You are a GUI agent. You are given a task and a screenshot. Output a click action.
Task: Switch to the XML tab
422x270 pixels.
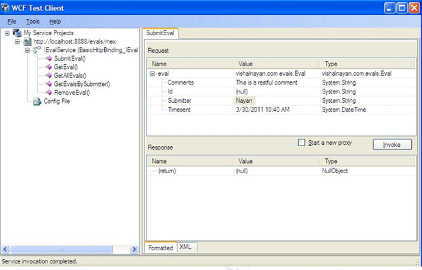click(185, 247)
